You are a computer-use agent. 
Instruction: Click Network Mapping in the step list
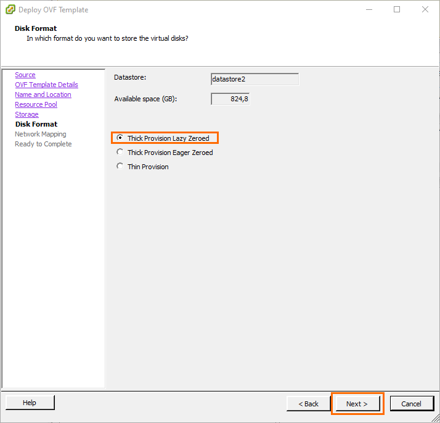tap(41, 134)
